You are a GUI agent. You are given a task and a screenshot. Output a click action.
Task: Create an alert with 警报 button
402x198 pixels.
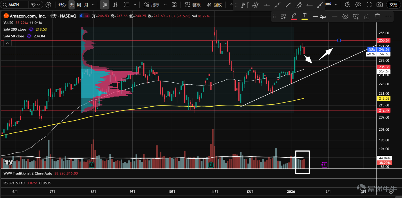192,5
